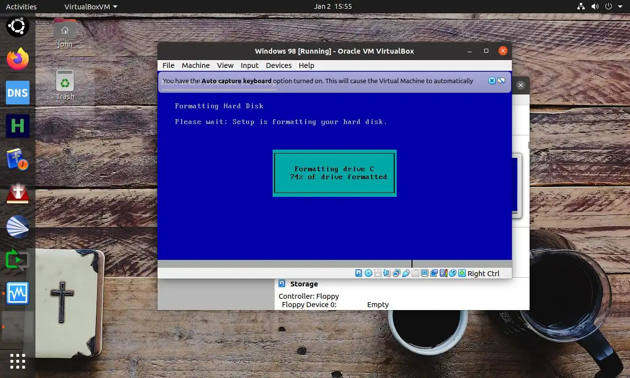Launch the DNS app in the dock
The height and width of the screenshot is (378, 630).
click(x=18, y=93)
